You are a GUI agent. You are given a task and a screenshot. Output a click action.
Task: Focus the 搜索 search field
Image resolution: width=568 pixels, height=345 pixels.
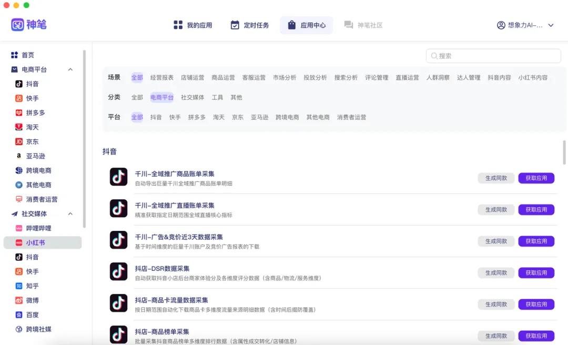click(x=493, y=56)
